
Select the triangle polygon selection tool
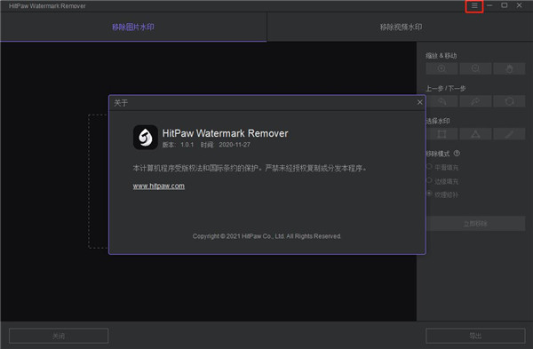pos(475,134)
